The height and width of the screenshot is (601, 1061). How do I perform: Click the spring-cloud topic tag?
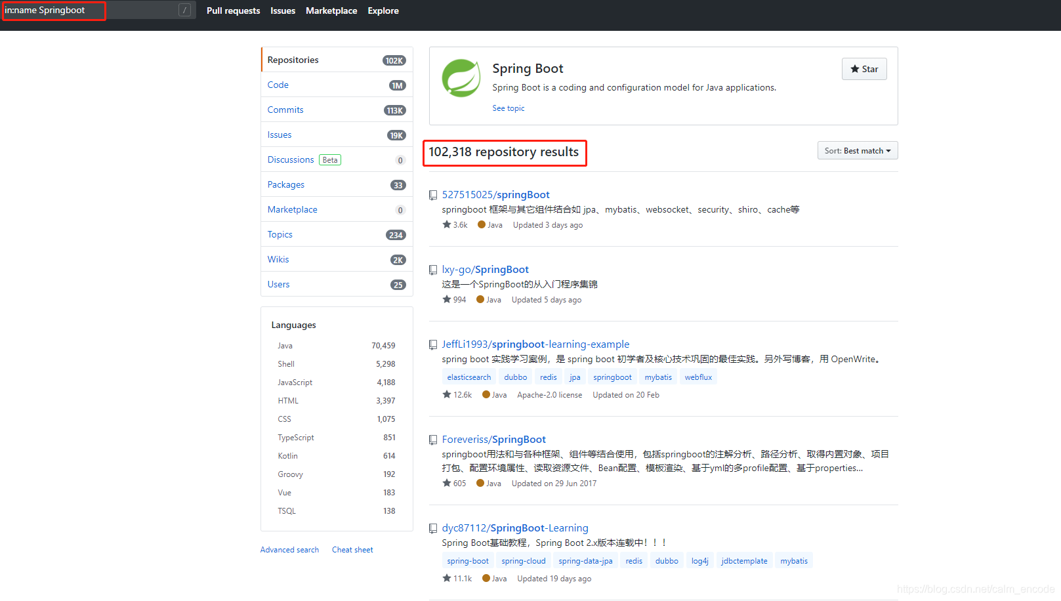coord(524,561)
